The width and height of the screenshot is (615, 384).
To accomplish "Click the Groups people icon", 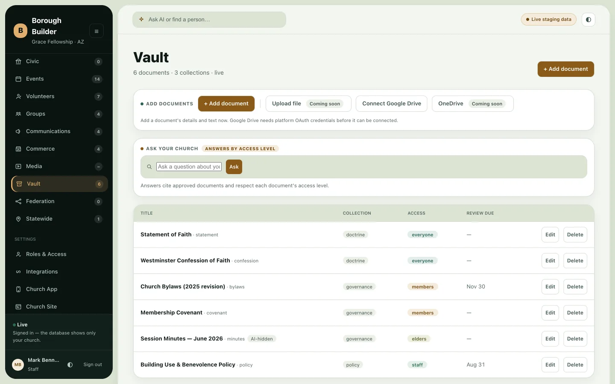I will pos(18,114).
